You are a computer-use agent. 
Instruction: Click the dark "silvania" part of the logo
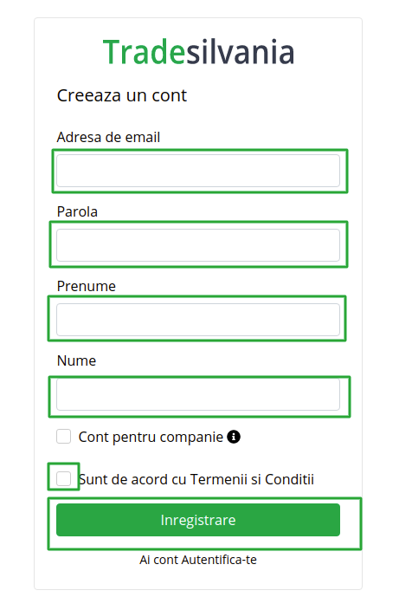point(241,52)
